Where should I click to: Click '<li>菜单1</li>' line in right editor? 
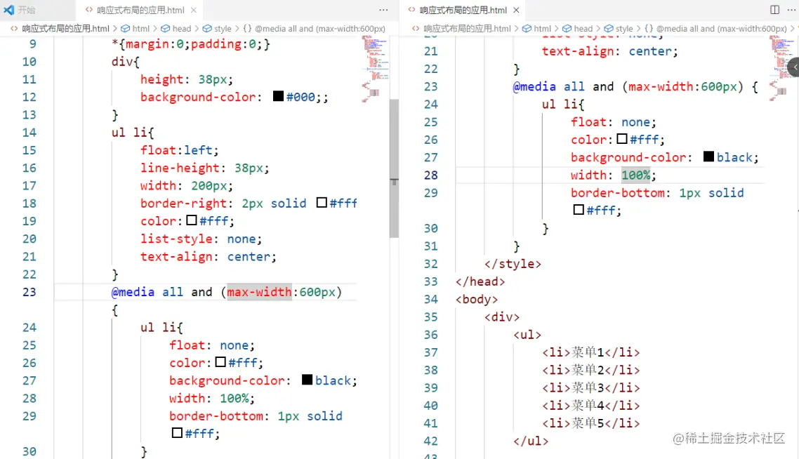point(590,352)
